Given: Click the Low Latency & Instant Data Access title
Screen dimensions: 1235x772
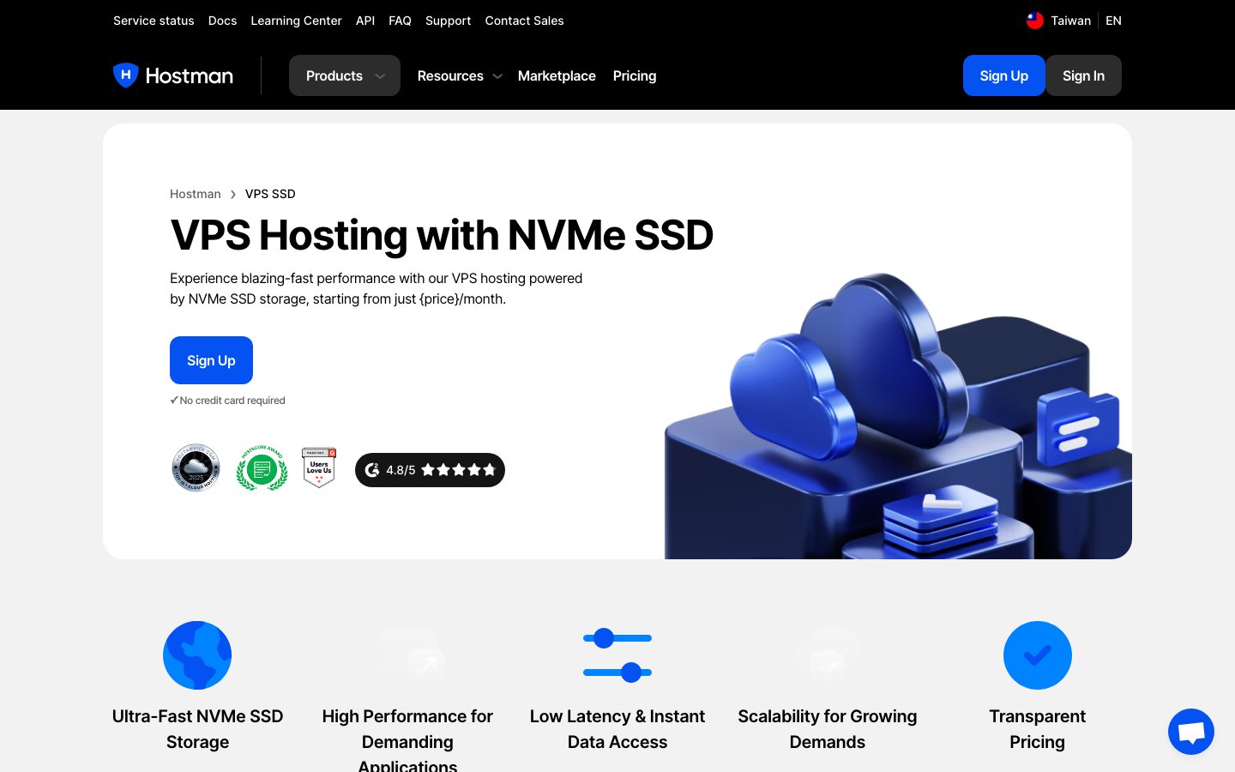Looking at the screenshot, I should (617, 729).
